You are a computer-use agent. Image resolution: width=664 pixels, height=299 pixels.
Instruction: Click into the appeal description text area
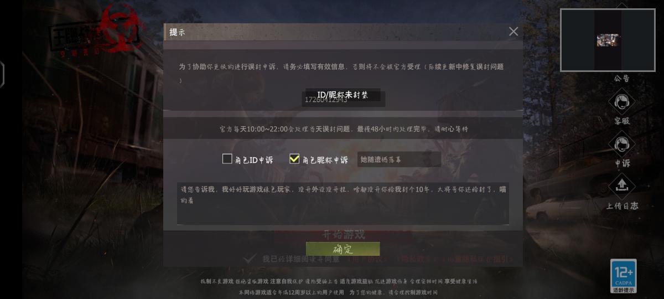tap(343, 203)
